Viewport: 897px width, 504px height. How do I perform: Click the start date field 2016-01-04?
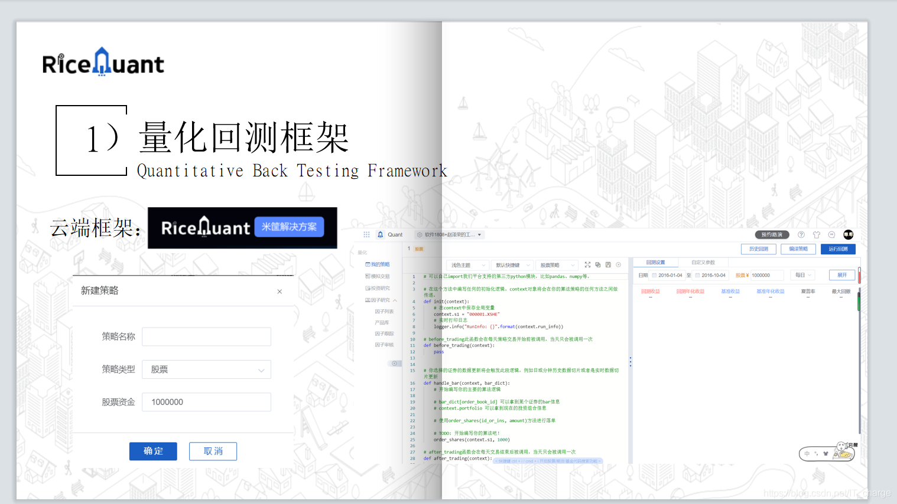tap(668, 275)
